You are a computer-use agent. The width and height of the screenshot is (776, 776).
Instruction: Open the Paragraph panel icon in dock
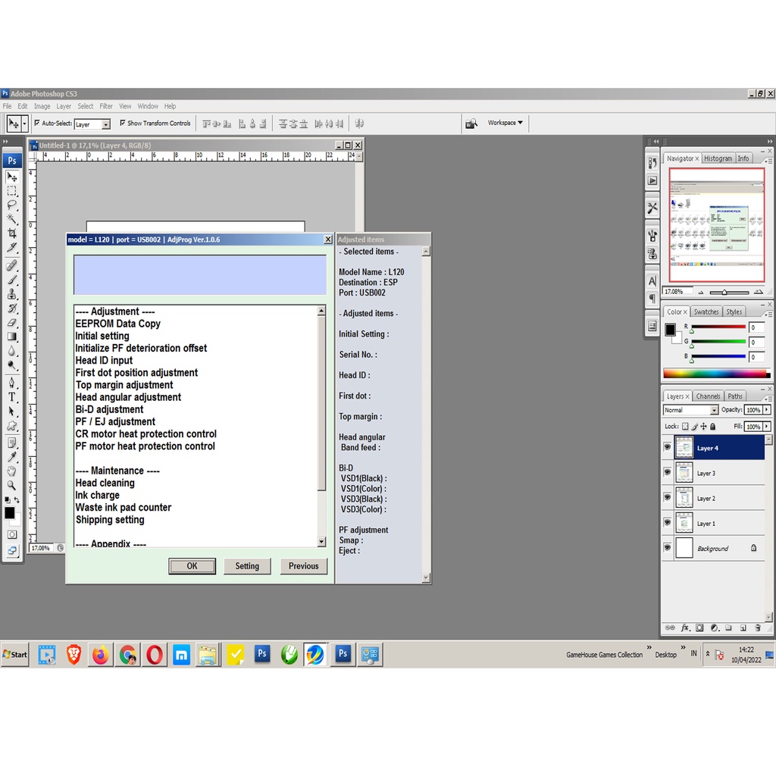[652, 299]
